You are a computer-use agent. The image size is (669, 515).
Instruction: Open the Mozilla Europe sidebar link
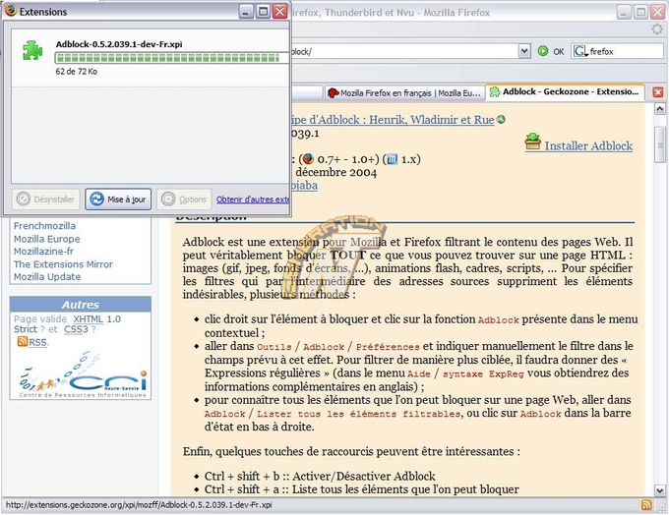[46, 239]
